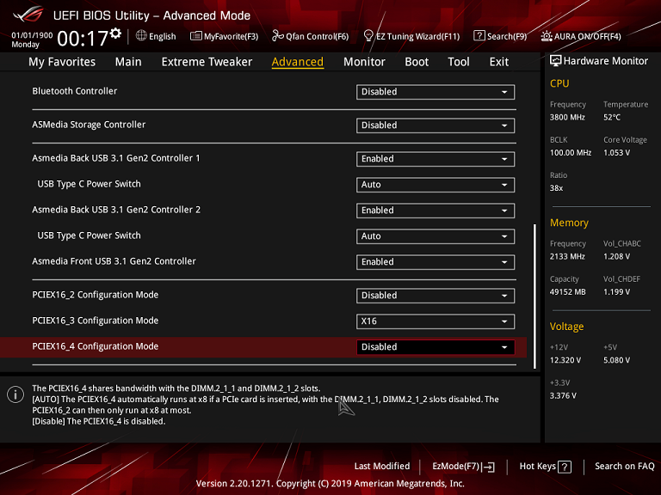The width and height of the screenshot is (661, 495).
Task: Switch to My Favorites tab
Action: [62, 62]
